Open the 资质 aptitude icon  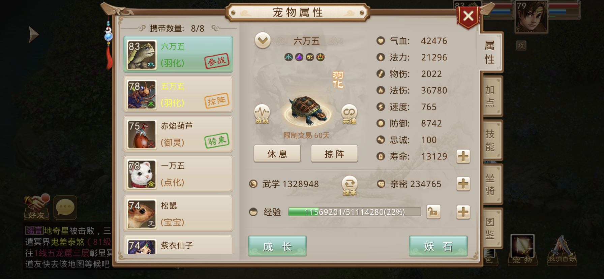[x=262, y=114]
